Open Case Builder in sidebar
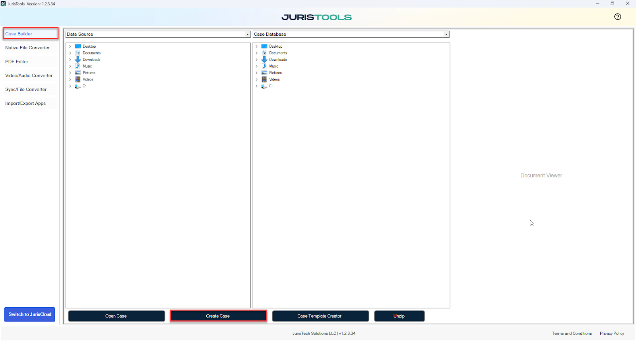This screenshot has width=636, height=341. (31, 33)
